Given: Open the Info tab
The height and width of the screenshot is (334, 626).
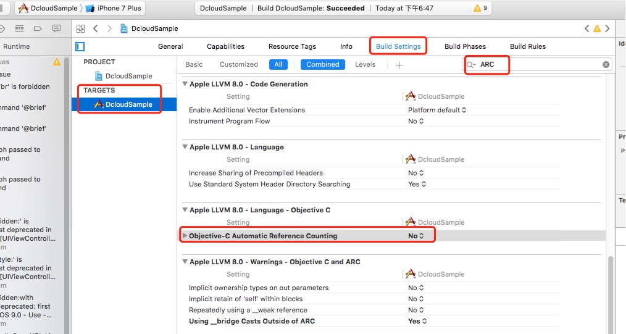Looking at the screenshot, I should click(346, 46).
